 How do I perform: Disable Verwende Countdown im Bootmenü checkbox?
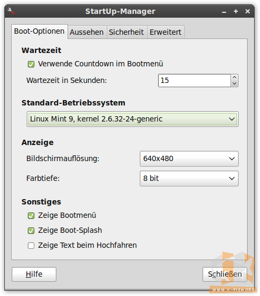31,64
